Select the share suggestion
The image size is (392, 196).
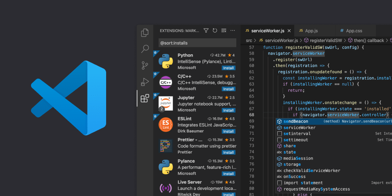click(x=334, y=146)
